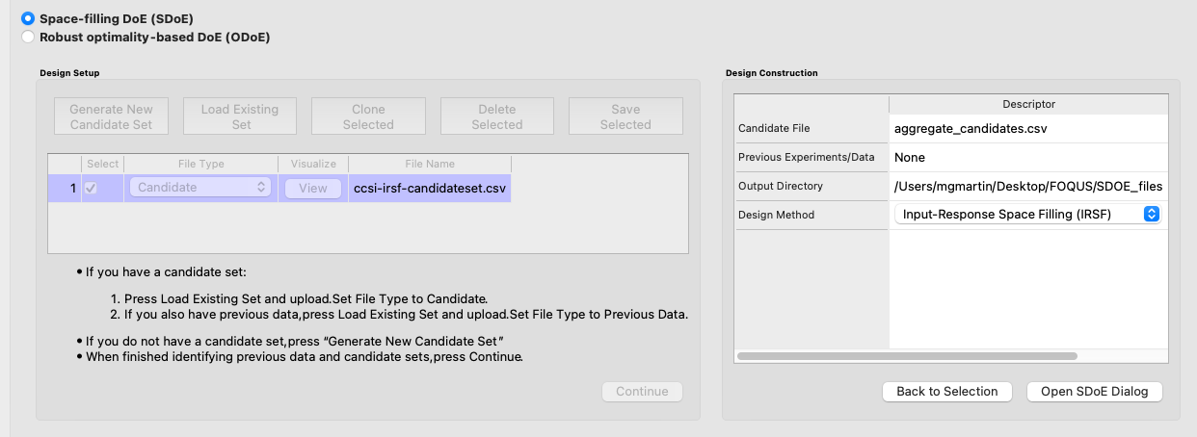This screenshot has width=1197, height=437.
Task: Open the Candidate file type dropdown
Action: point(202,188)
